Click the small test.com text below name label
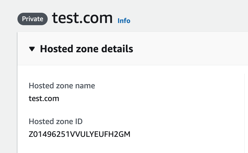The width and height of the screenshot is (248, 153). click(44, 99)
